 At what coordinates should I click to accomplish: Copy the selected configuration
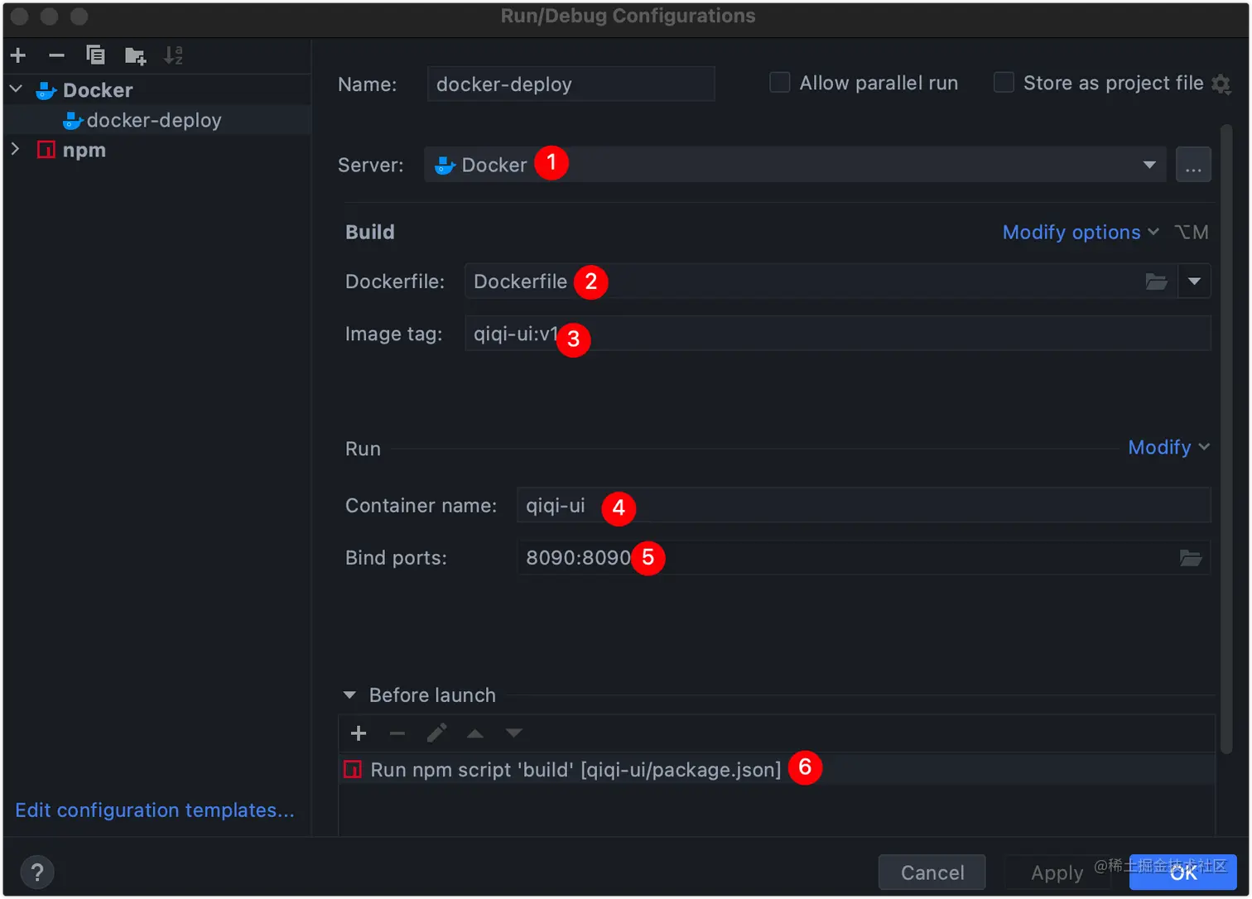[x=95, y=55]
